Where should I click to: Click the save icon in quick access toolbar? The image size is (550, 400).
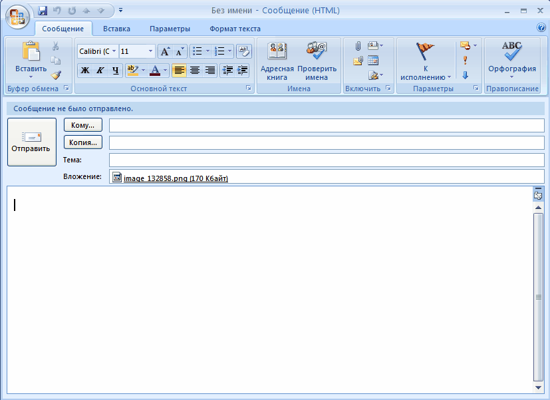tap(43, 11)
